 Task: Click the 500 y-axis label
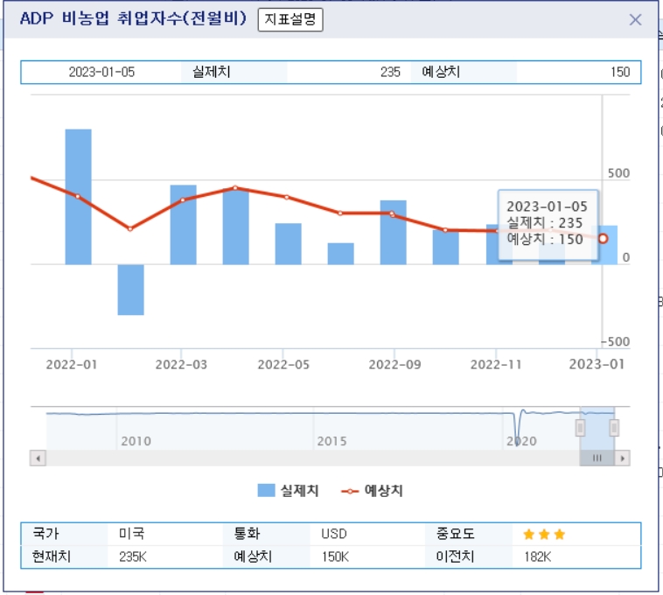tap(618, 173)
